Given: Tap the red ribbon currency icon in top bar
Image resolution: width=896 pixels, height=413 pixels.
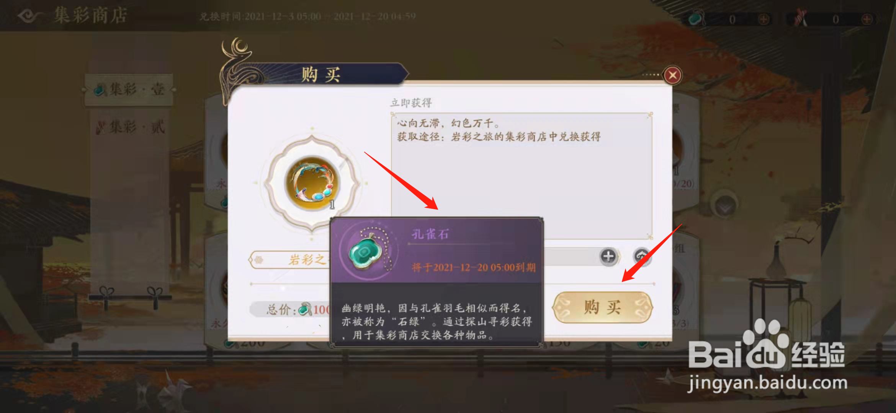Looking at the screenshot, I should coord(800,18).
